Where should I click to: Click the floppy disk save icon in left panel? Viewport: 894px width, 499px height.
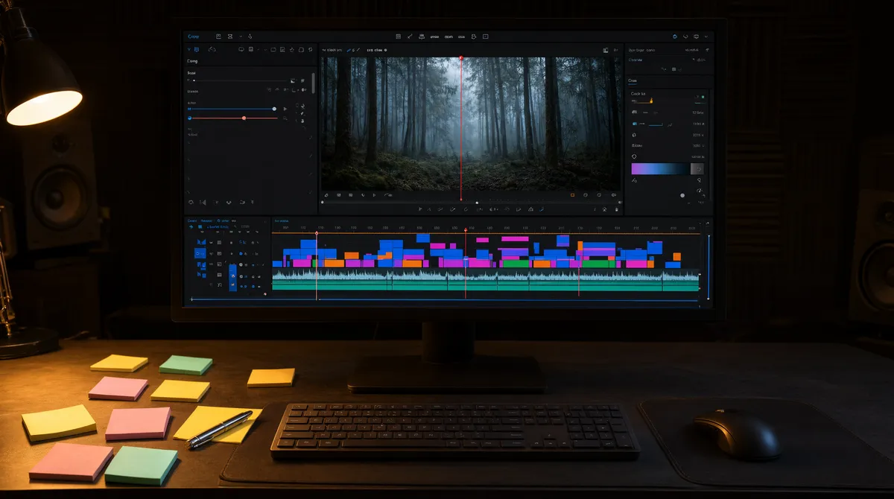(x=251, y=49)
